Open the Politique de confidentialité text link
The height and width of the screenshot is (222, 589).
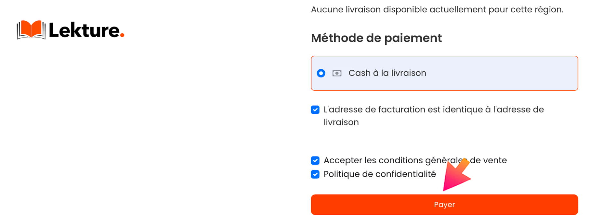pyautogui.click(x=380, y=174)
